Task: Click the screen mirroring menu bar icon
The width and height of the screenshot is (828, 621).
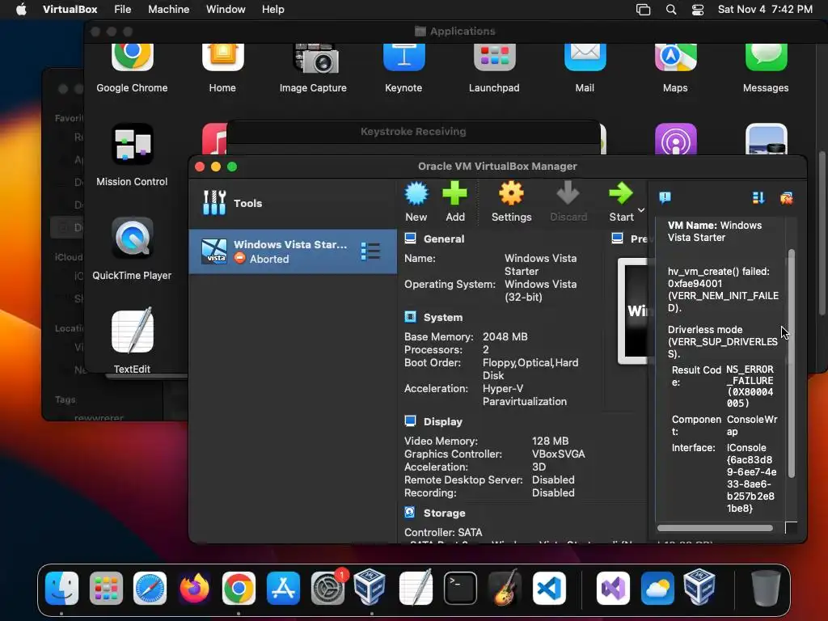Action: [643, 10]
